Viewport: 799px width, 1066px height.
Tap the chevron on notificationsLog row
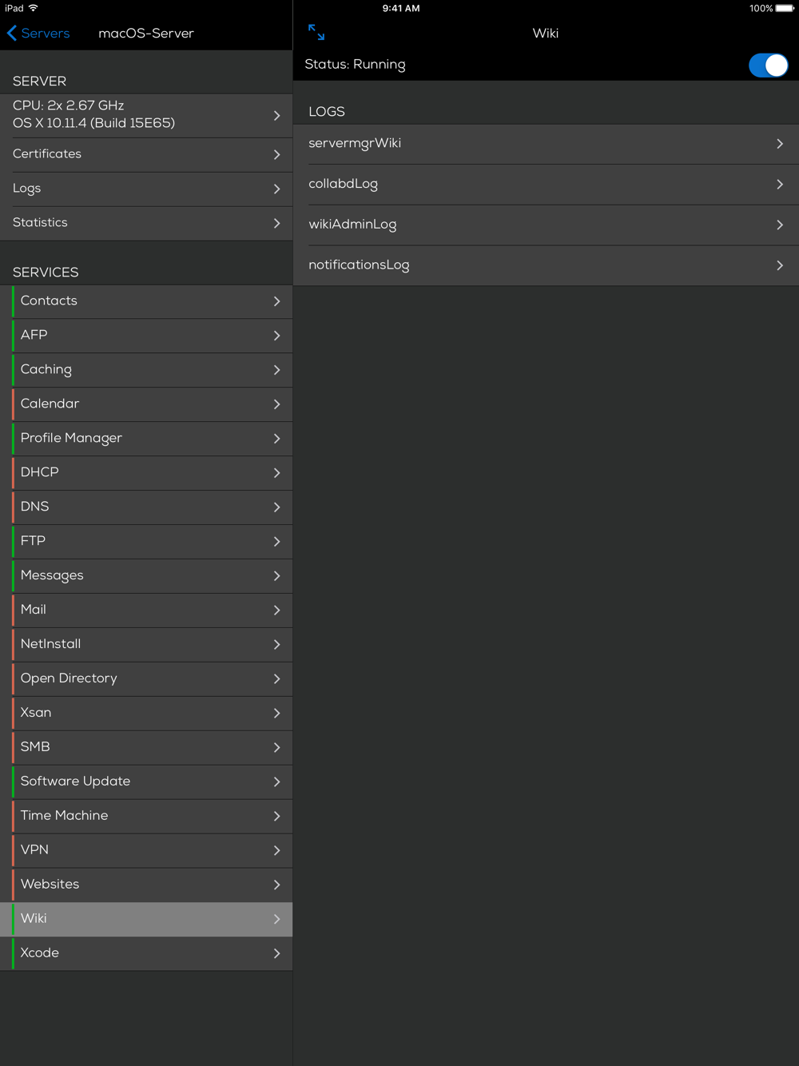(x=779, y=265)
